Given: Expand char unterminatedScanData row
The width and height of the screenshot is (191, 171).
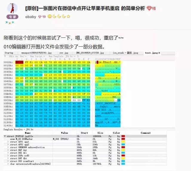Looking at the screenshot, I should (8, 164).
